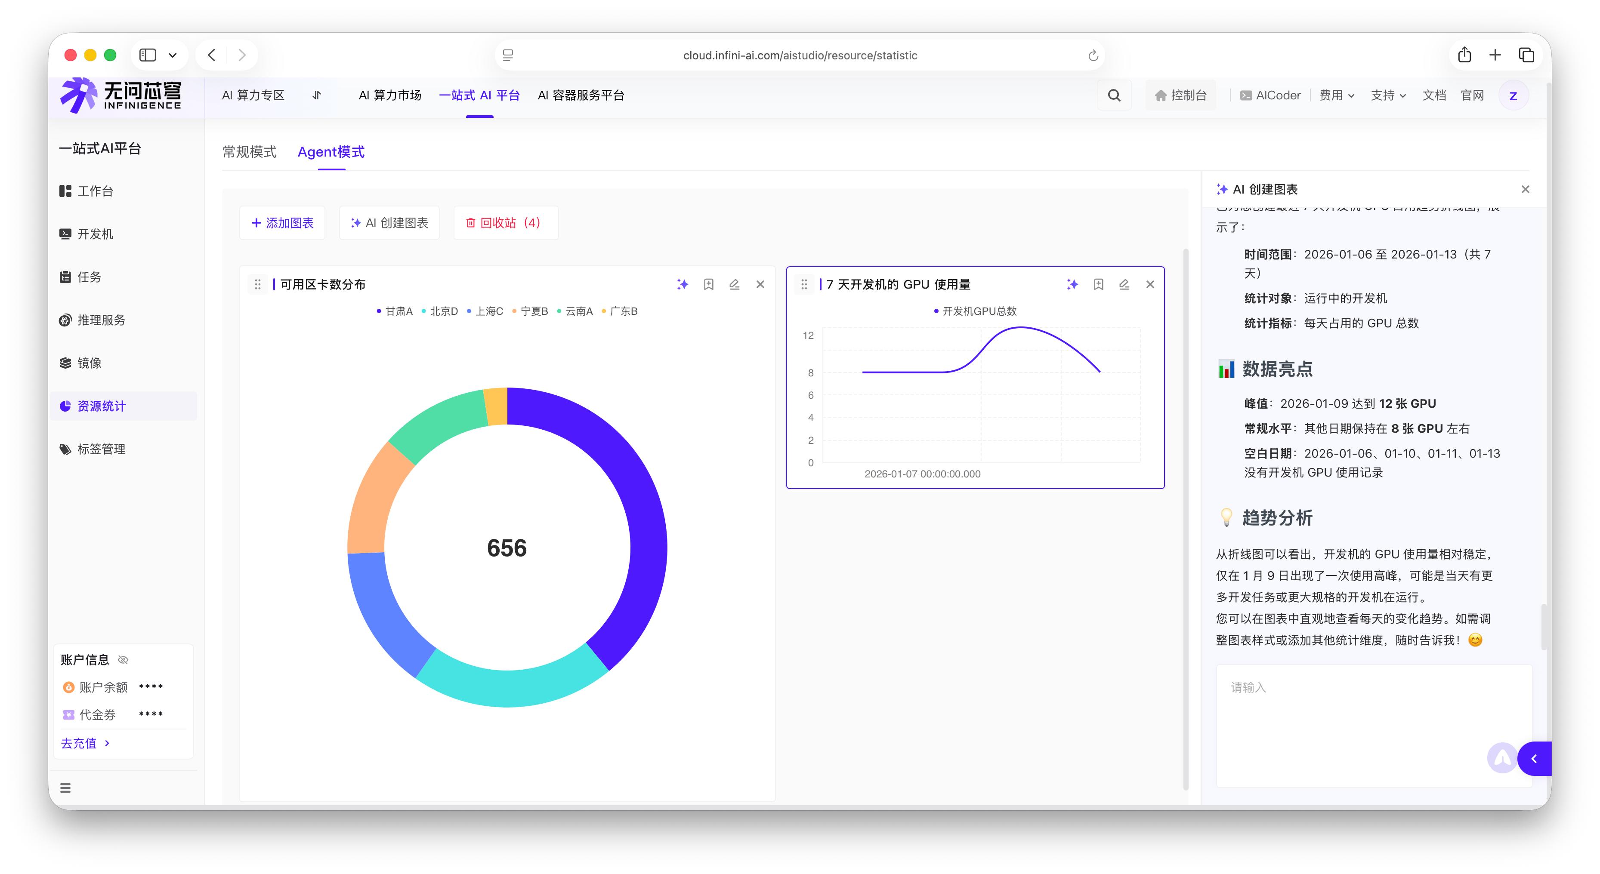Click the send button in AI chat input
Screen dimensions: 1600x874
point(1502,758)
